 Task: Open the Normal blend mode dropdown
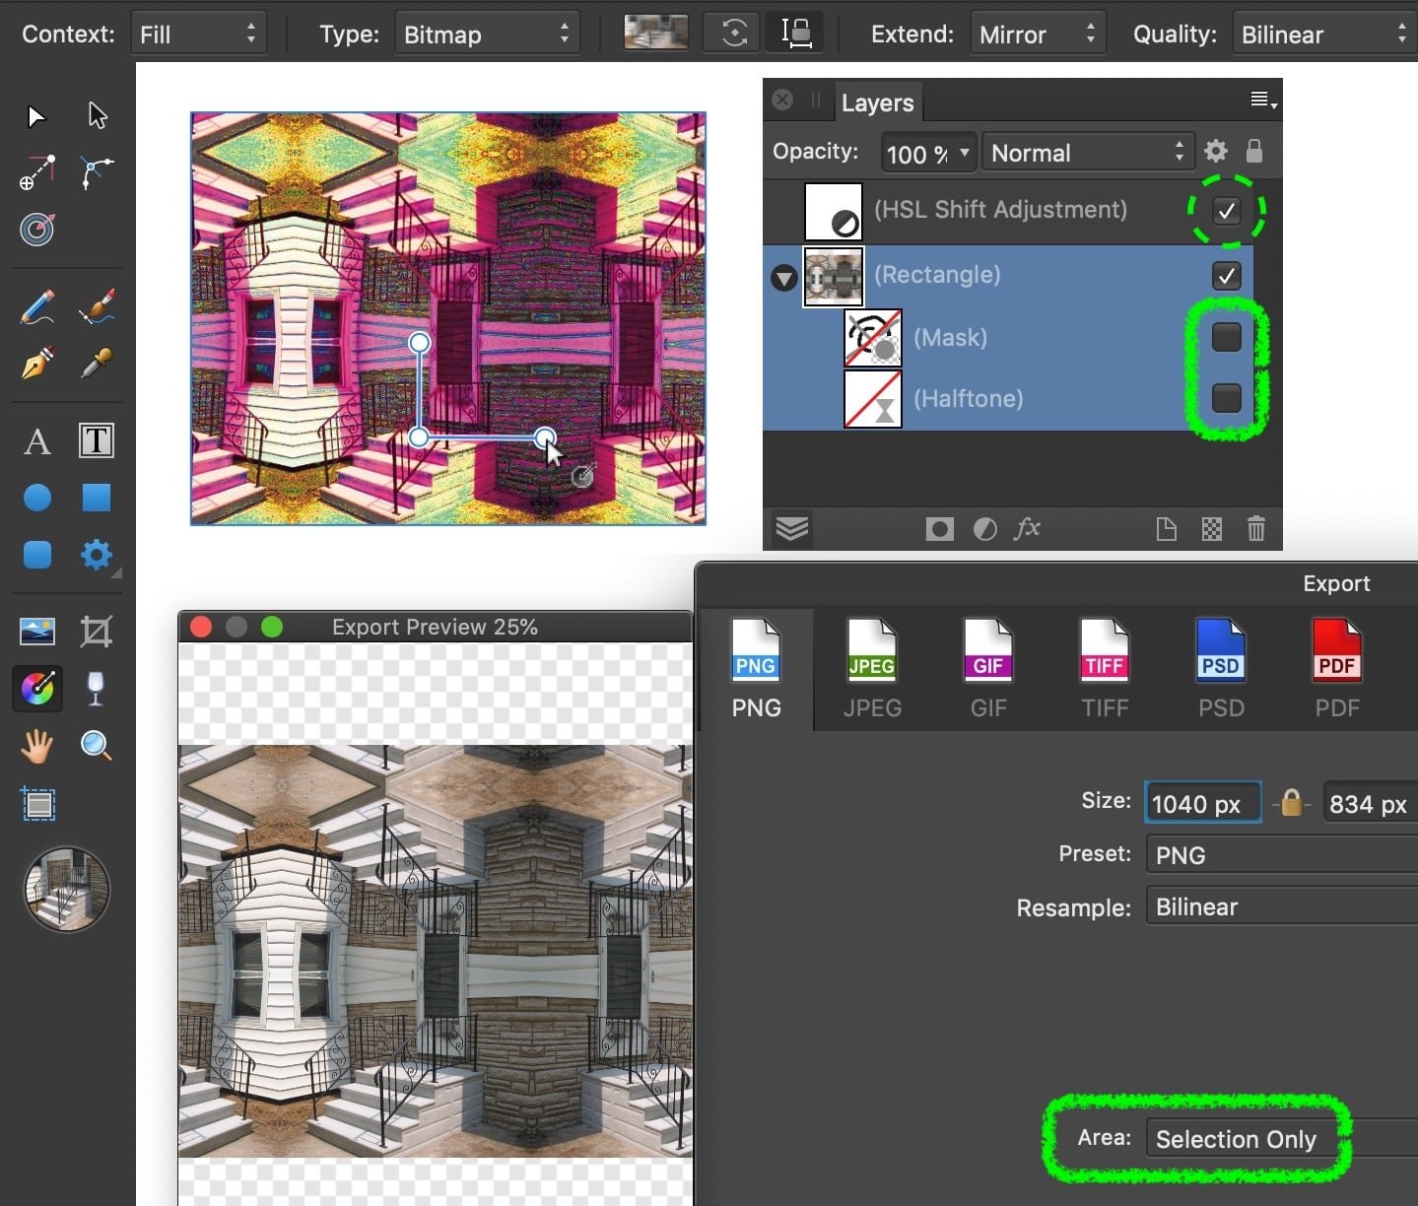[x=1087, y=152]
